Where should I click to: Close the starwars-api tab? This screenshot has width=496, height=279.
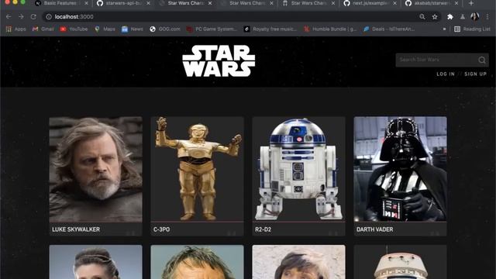[x=148, y=3]
